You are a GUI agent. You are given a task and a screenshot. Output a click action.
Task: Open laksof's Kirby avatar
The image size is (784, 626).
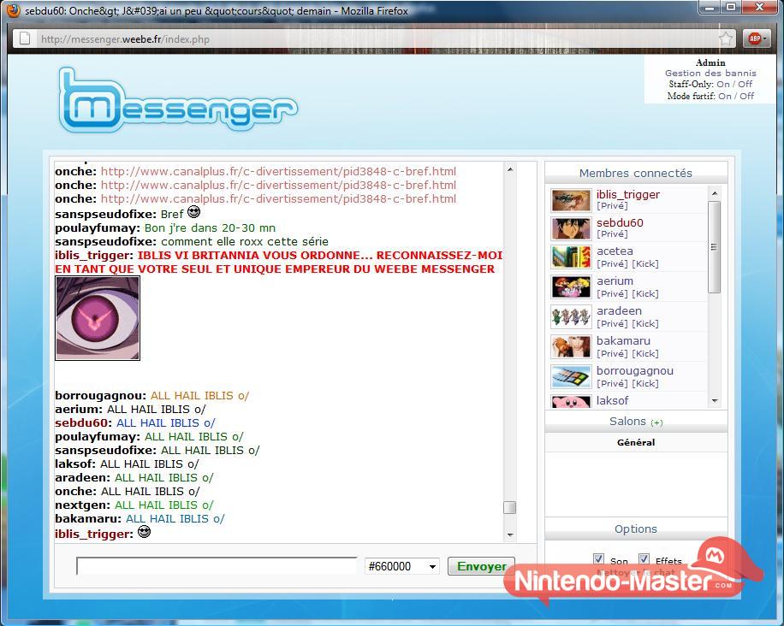pos(571,402)
